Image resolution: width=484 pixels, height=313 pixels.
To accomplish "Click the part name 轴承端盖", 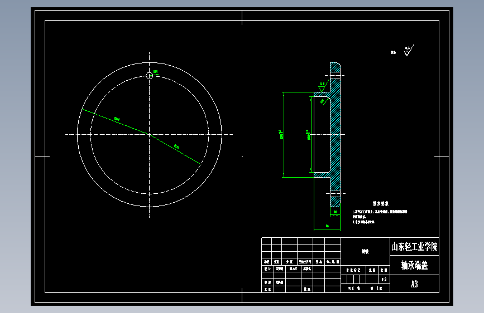I will click(415, 265).
